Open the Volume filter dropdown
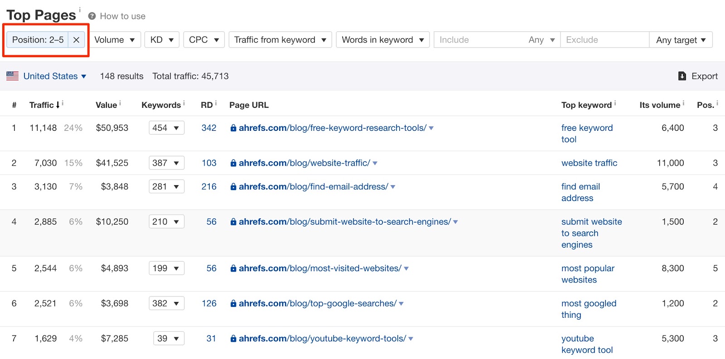This screenshot has width=725, height=359. 115,40
